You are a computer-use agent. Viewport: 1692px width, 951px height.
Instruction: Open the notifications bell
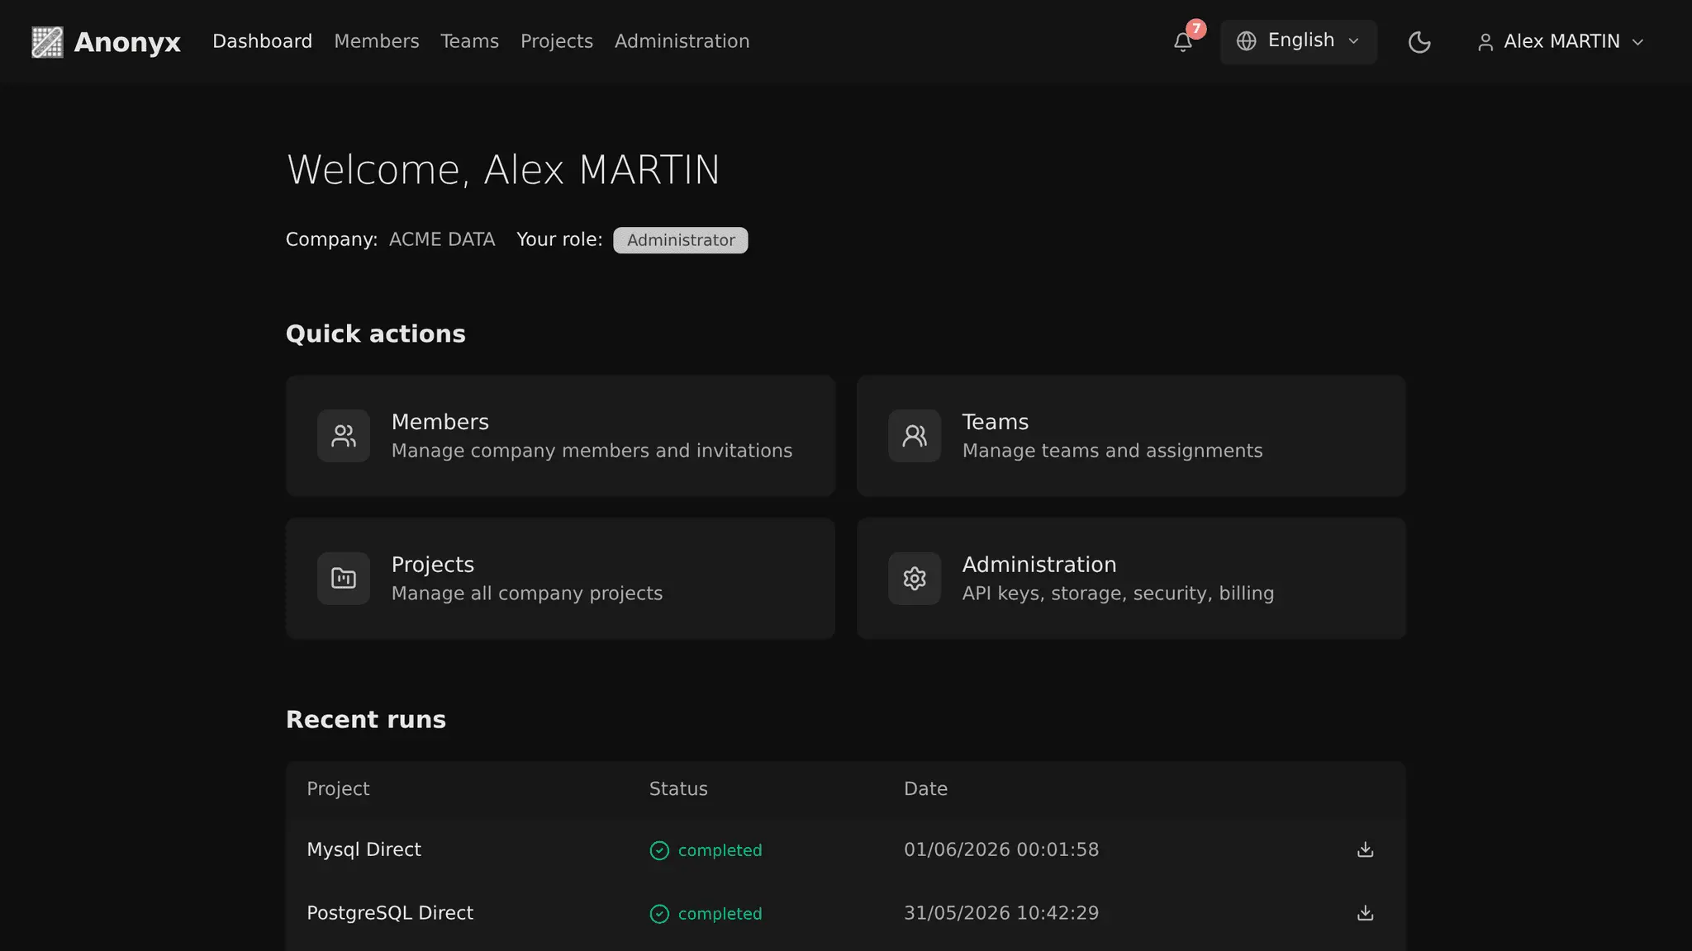pyautogui.click(x=1183, y=42)
